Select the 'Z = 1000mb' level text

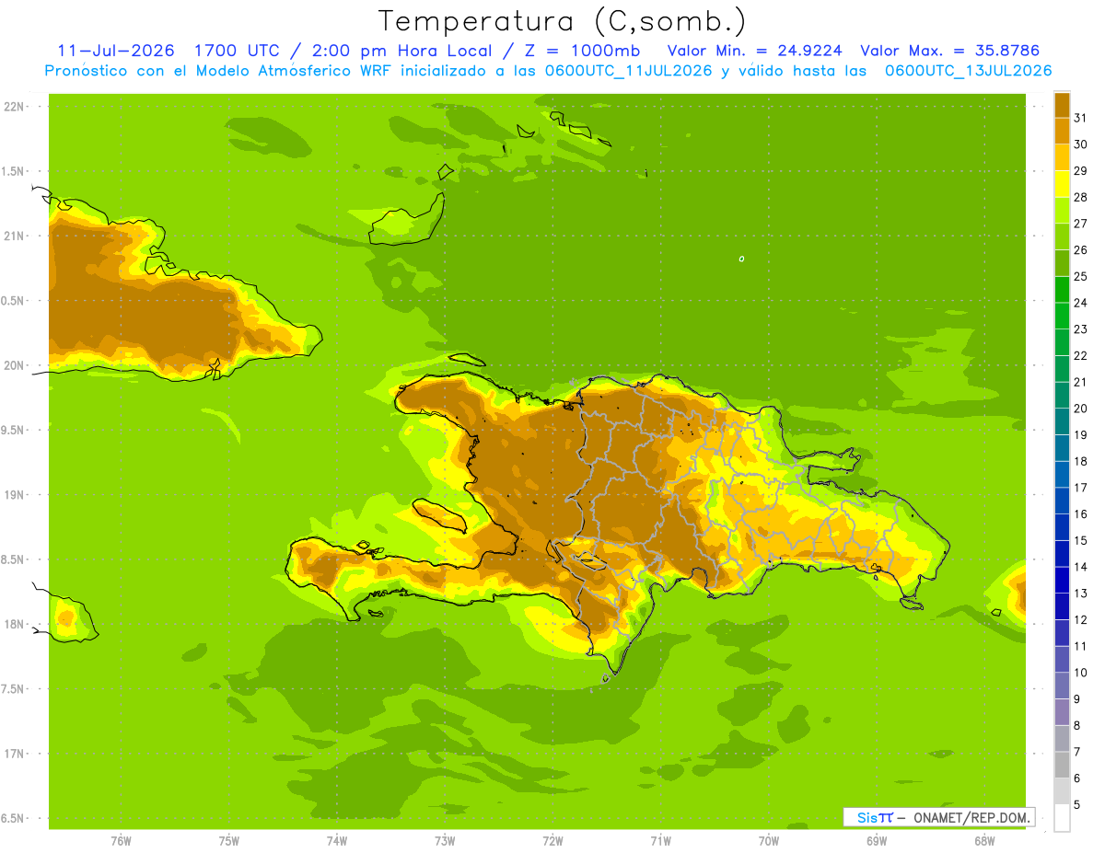coord(585,51)
